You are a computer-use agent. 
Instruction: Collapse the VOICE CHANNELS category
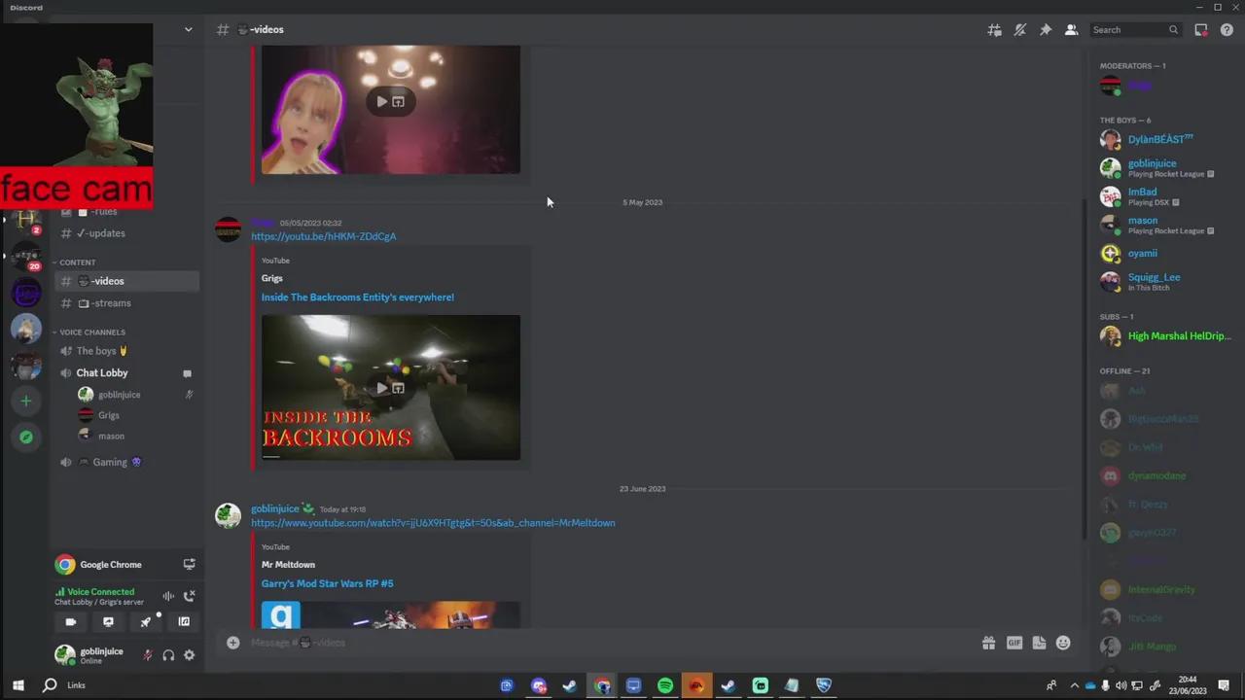click(91, 332)
